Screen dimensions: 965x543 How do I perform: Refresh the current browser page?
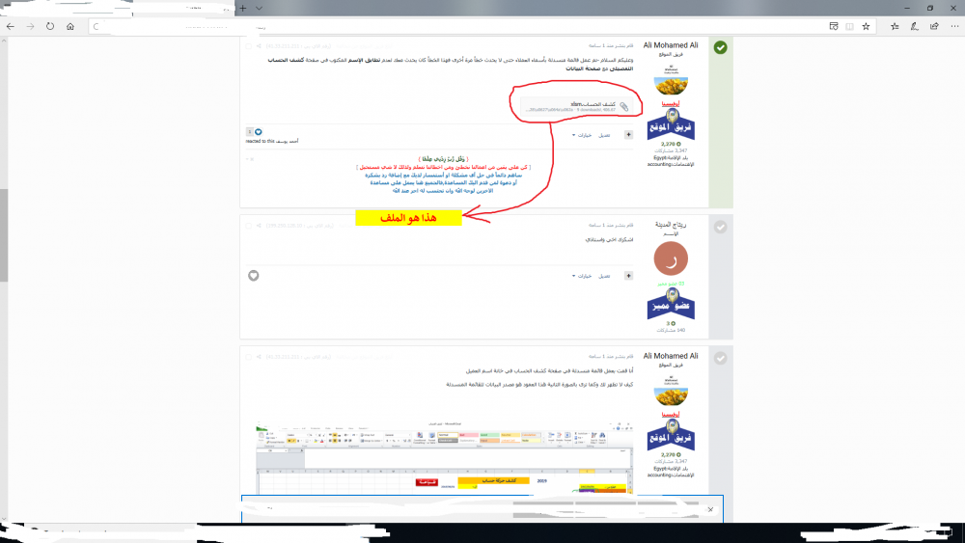tap(50, 26)
